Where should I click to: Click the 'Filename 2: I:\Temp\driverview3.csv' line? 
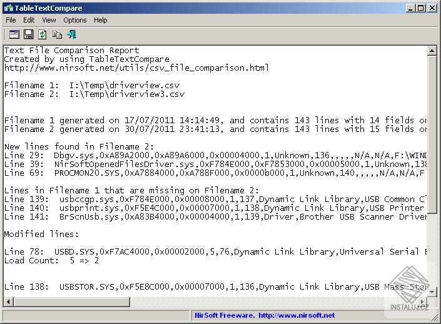click(x=94, y=94)
